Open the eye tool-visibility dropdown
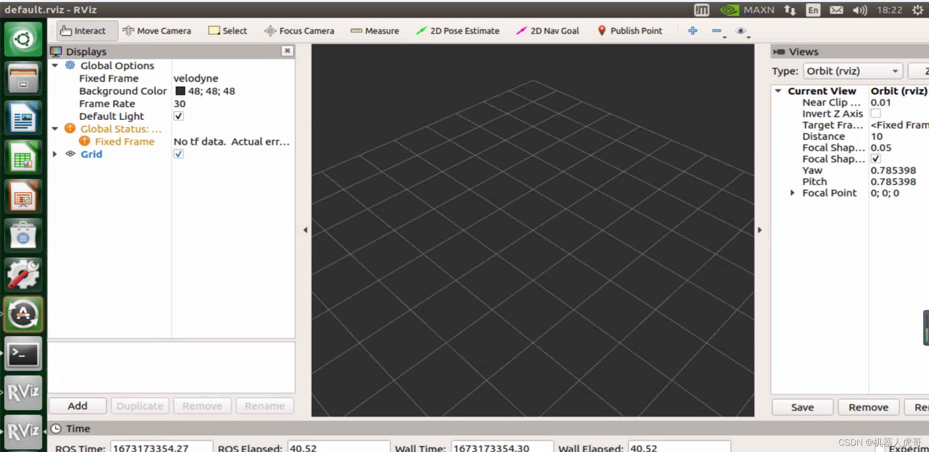The height and width of the screenshot is (452, 929). click(x=742, y=31)
